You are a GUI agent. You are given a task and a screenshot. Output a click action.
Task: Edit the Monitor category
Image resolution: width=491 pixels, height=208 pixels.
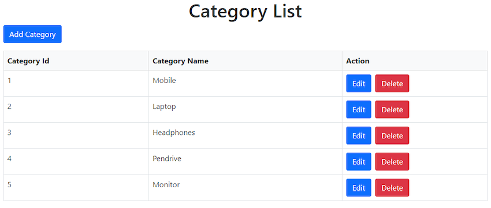359,188
